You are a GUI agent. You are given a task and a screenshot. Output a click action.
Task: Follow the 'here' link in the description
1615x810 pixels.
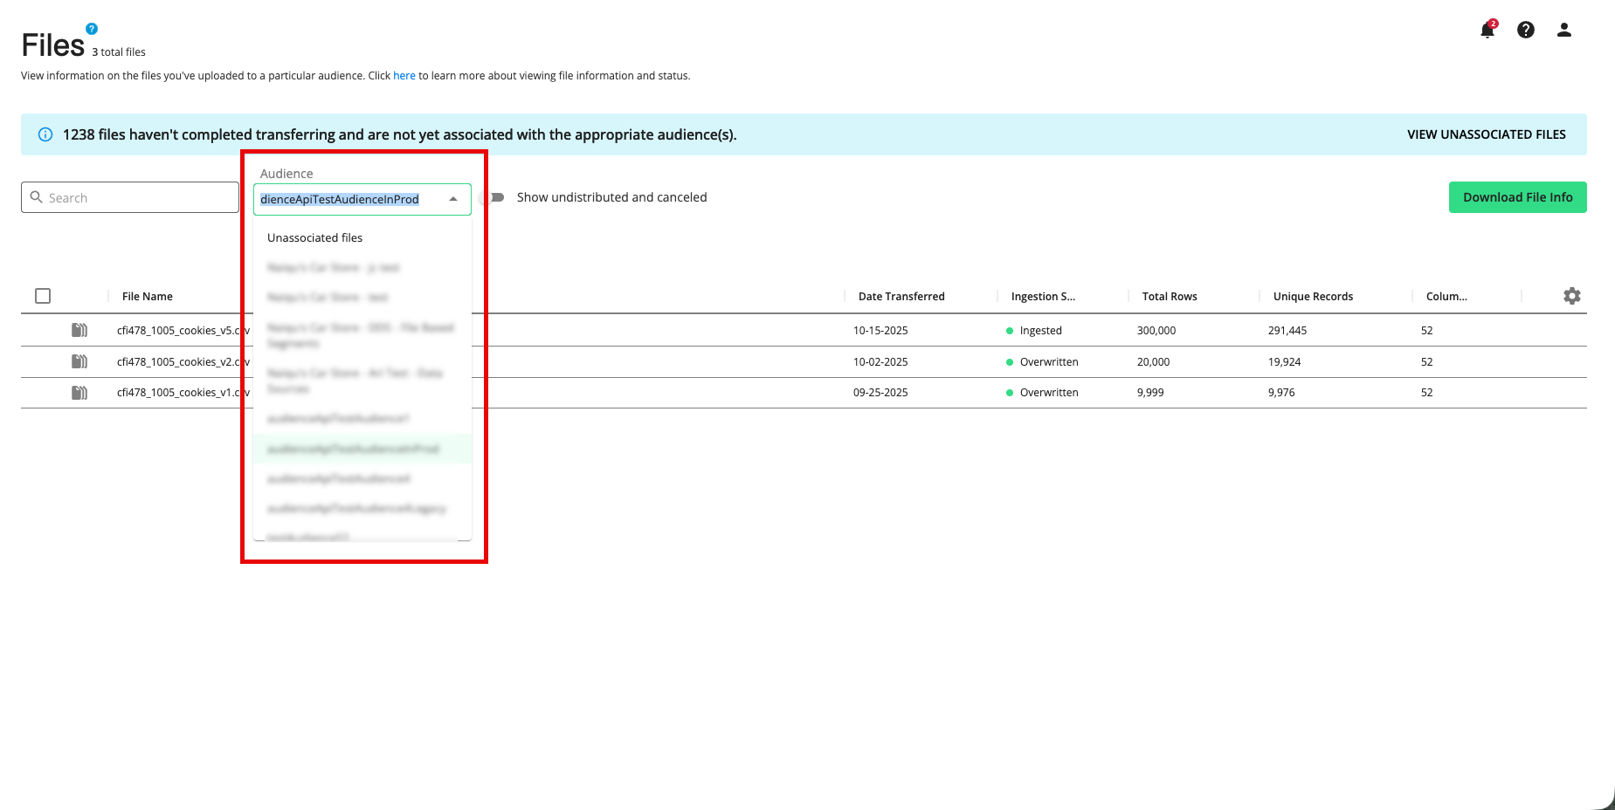tap(404, 76)
